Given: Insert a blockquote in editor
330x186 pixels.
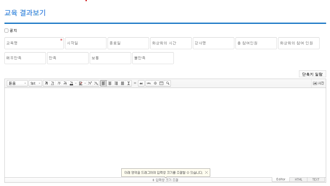Looking at the screenshot, I should pyautogui.click(x=141, y=83).
